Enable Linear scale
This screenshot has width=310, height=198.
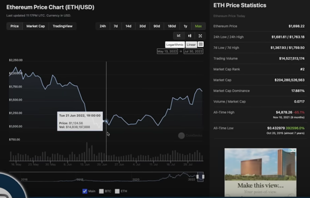(191, 45)
